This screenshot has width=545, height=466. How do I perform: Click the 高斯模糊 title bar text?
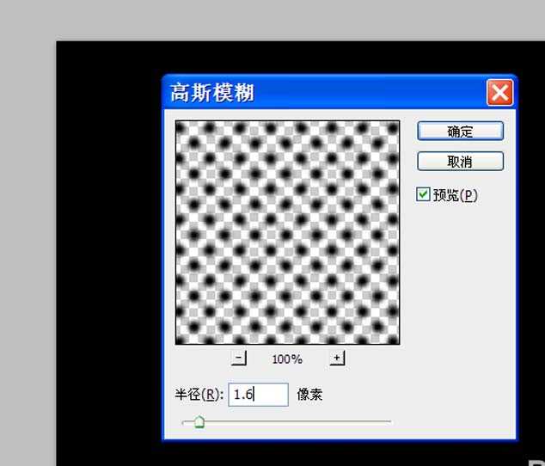pyautogui.click(x=212, y=93)
